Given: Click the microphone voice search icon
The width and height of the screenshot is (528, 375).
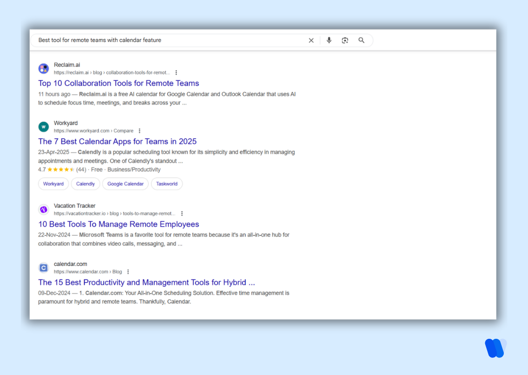Looking at the screenshot, I should (329, 40).
